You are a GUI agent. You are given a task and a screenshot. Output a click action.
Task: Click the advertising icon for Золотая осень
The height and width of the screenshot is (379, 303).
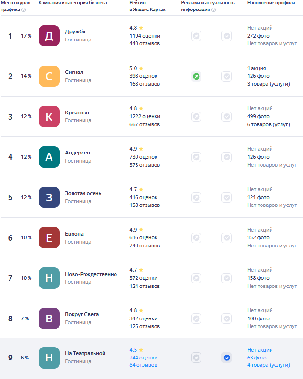pyautogui.click(x=196, y=197)
